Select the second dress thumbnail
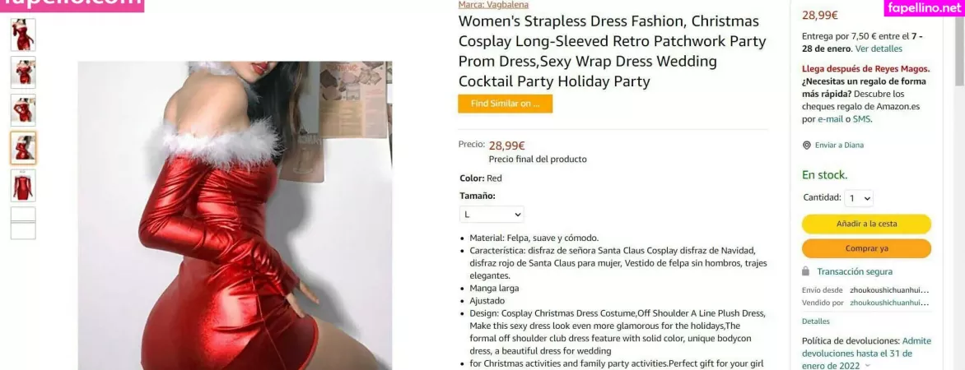 tap(23, 72)
